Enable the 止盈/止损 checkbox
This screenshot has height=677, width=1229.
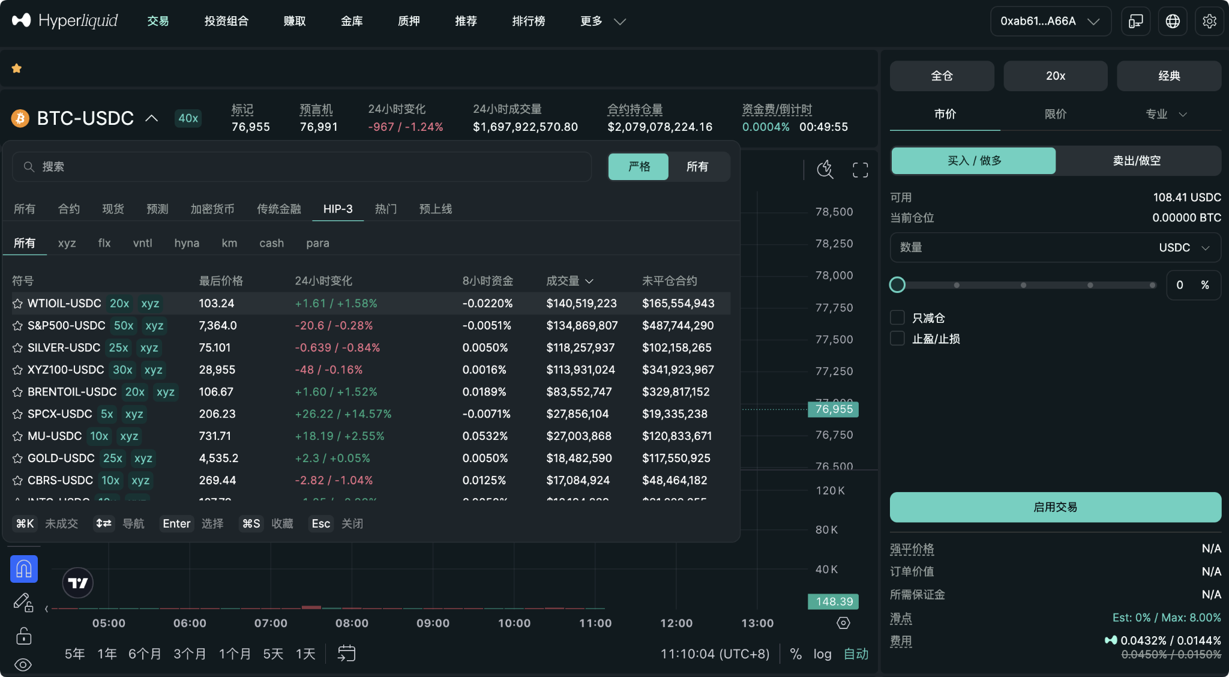(x=897, y=338)
